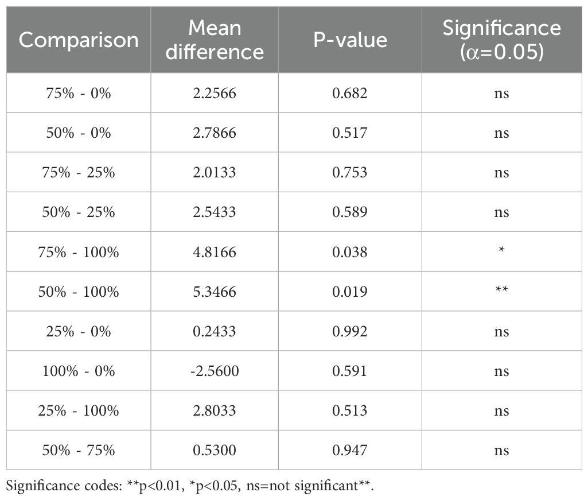Select the 50% - 25% comparison cell
588x500 pixels.
(x=79, y=212)
